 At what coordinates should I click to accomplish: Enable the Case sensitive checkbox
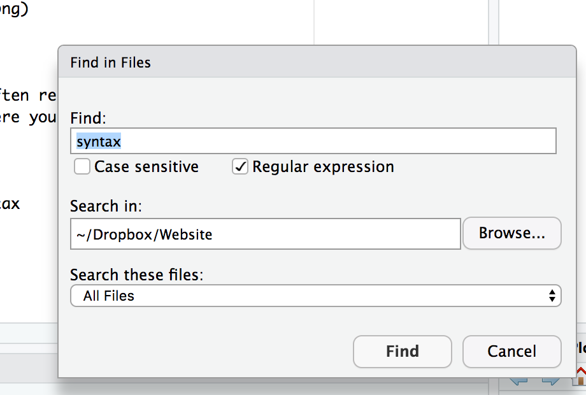click(82, 167)
